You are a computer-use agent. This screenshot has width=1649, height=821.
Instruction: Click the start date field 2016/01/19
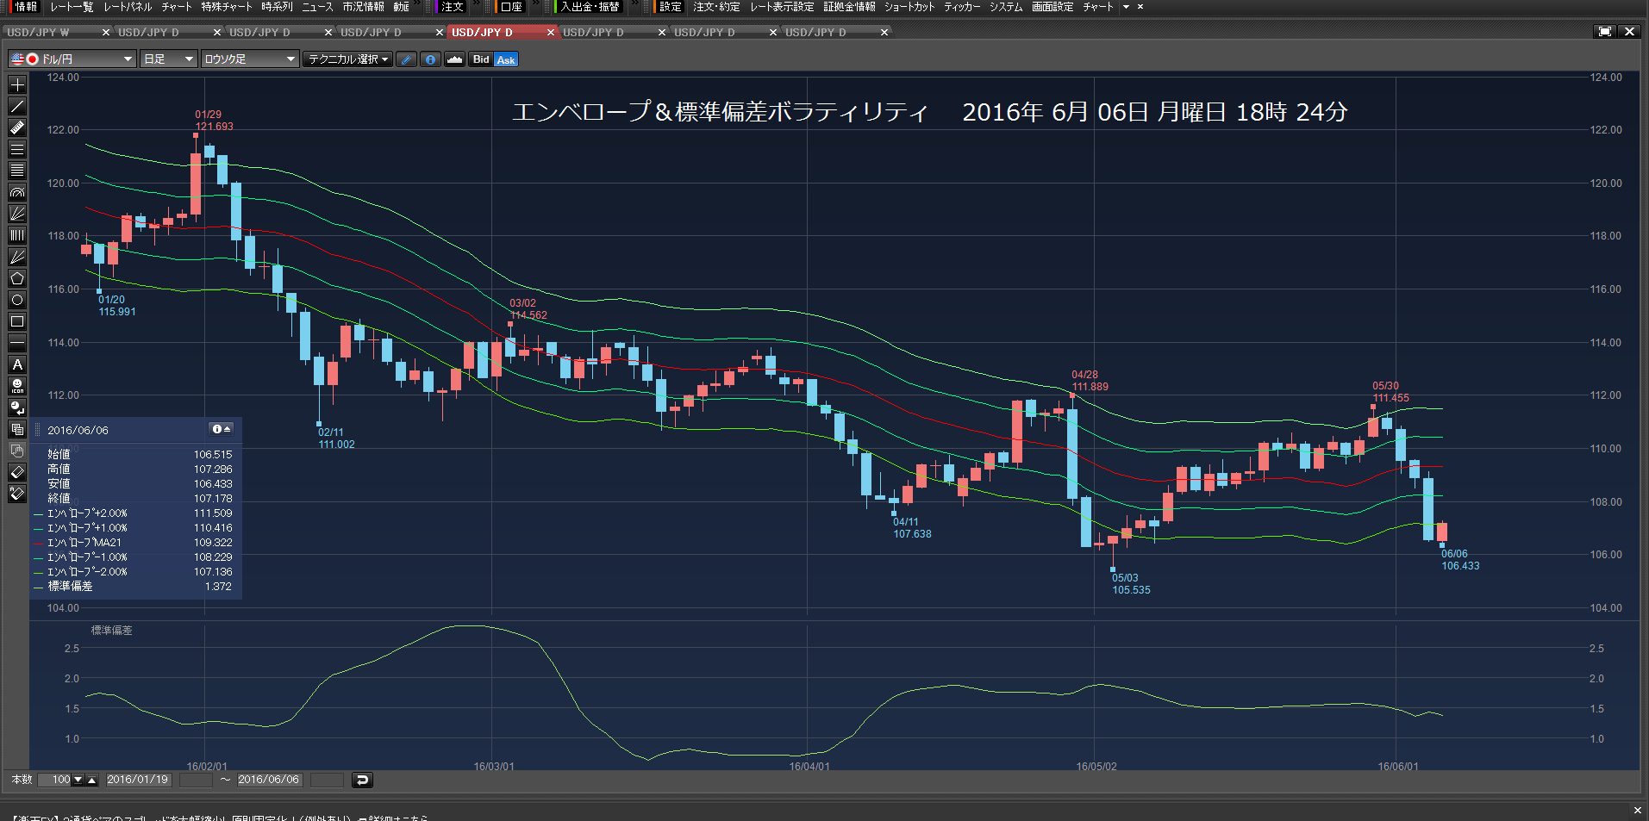click(138, 780)
